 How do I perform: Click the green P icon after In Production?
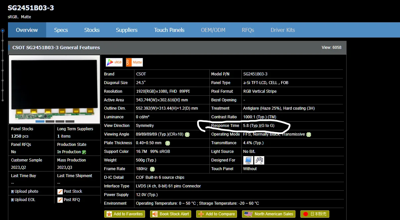(x=84, y=152)
